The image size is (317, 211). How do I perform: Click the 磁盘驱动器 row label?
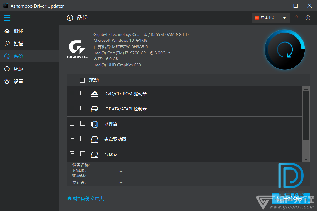point(115,139)
